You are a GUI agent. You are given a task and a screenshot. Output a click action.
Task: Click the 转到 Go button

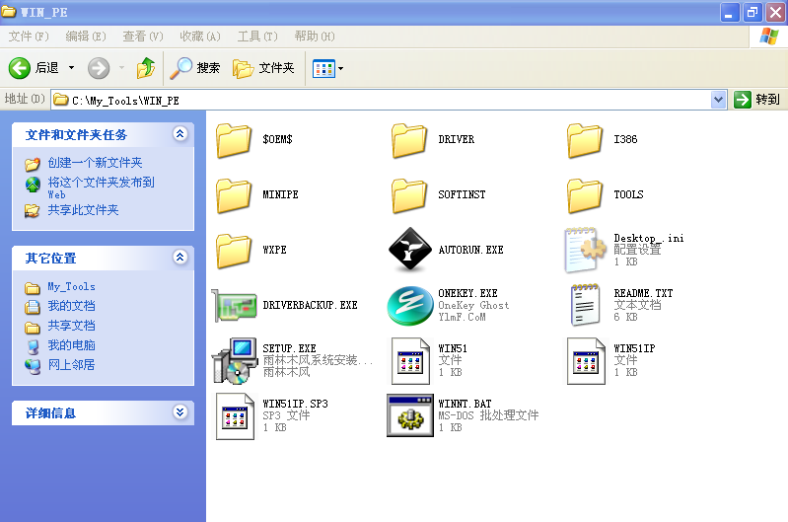tap(756, 100)
